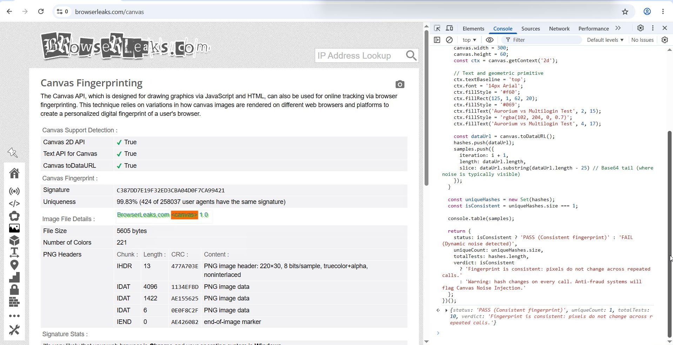Screen dimensions: 673x345
Task: Click the magnifier icon in IP Address Lookup
Action: 411,55
